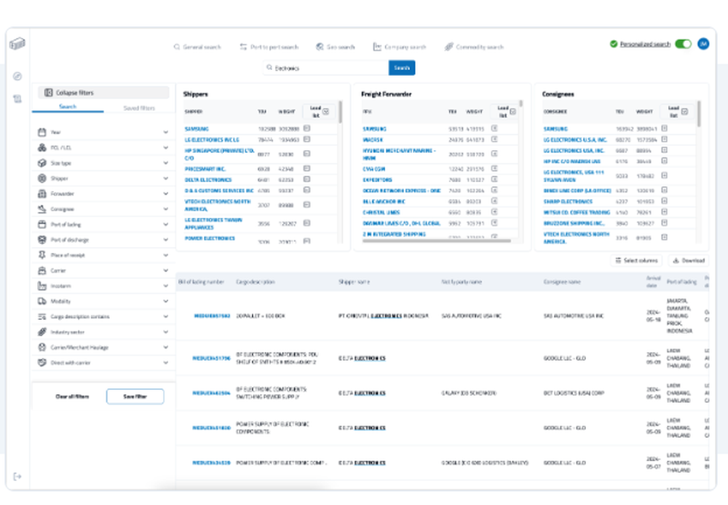Switch to Port to port search tab
The height and width of the screenshot is (505, 728).
pyautogui.click(x=269, y=47)
